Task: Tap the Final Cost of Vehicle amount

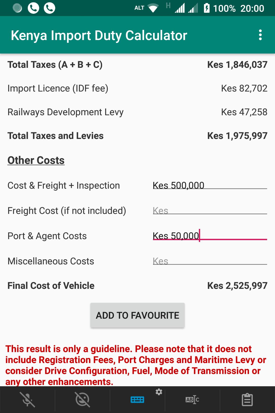Action: point(237,286)
